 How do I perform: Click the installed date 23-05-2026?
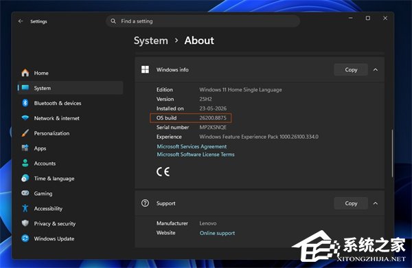[213, 109]
